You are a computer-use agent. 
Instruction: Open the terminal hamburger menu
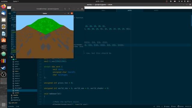69,9
